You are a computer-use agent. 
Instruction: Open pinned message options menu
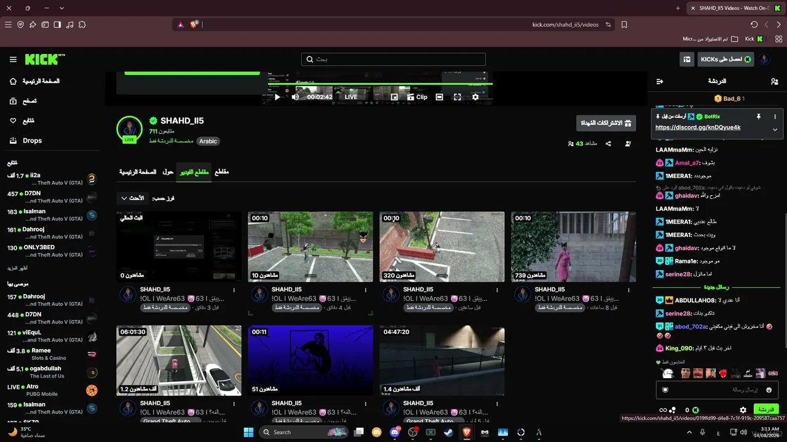(775, 117)
